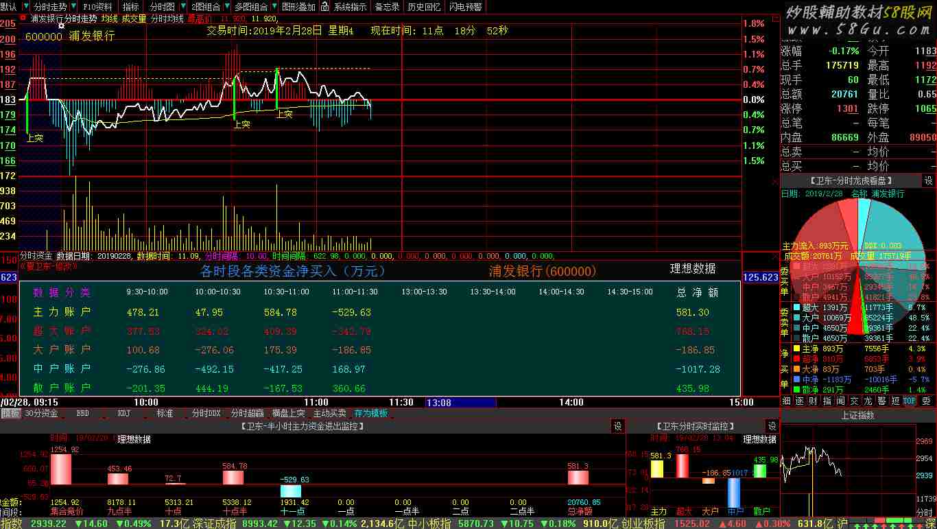Image resolution: width=937 pixels, height=529 pixels.
Task: Choose 2图组合 layout
Action: point(206,6)
